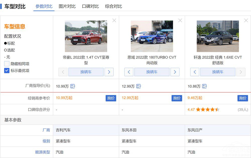
Task: Click next arrow for 轩逸 column
Action: pyautogui.click(x=241, y=72)
